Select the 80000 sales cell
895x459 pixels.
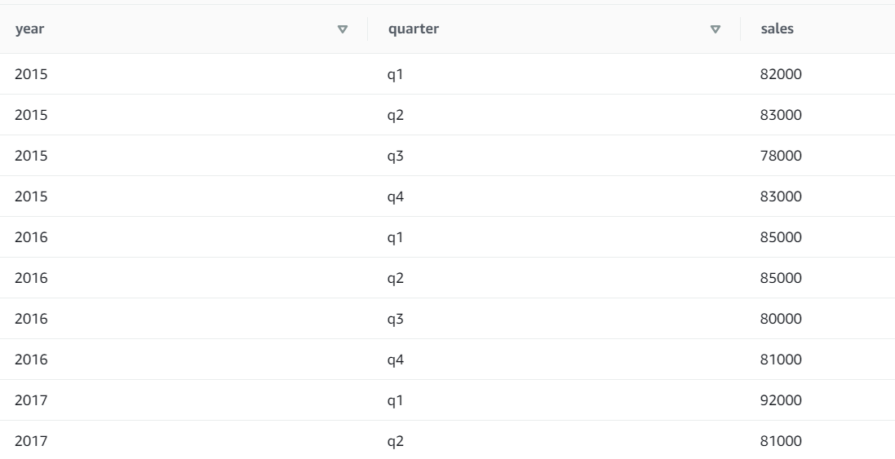pos(781,319)
